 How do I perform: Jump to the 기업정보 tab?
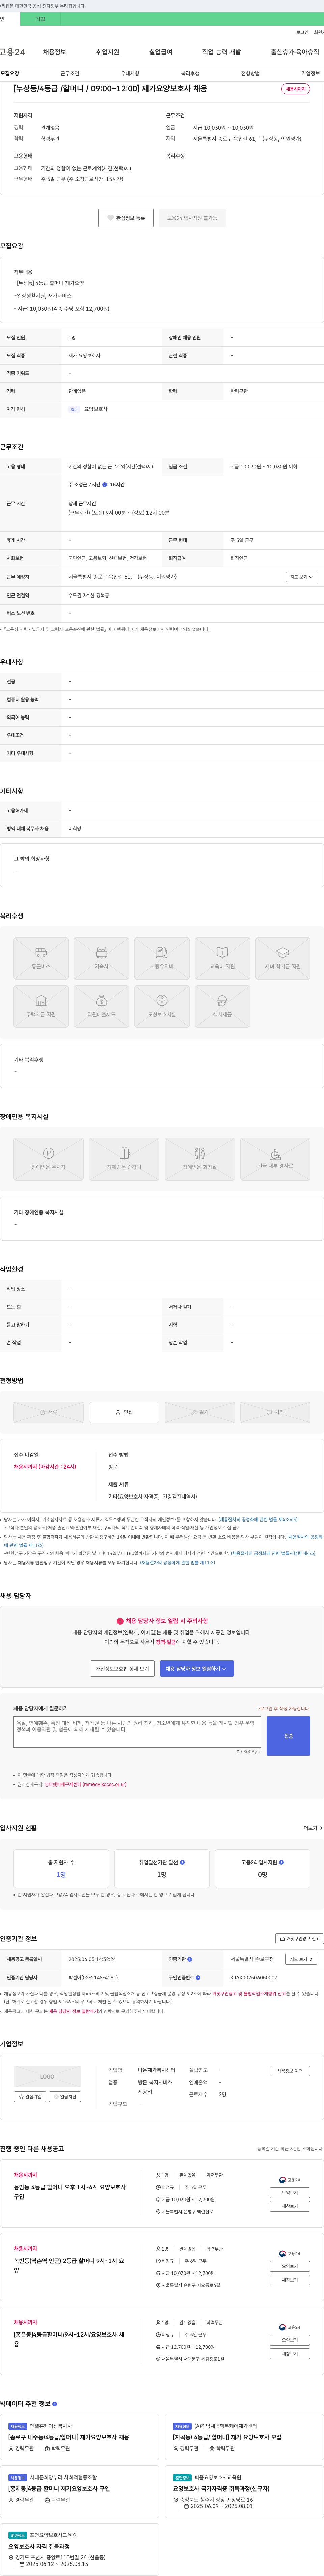[x=311, y=73]
